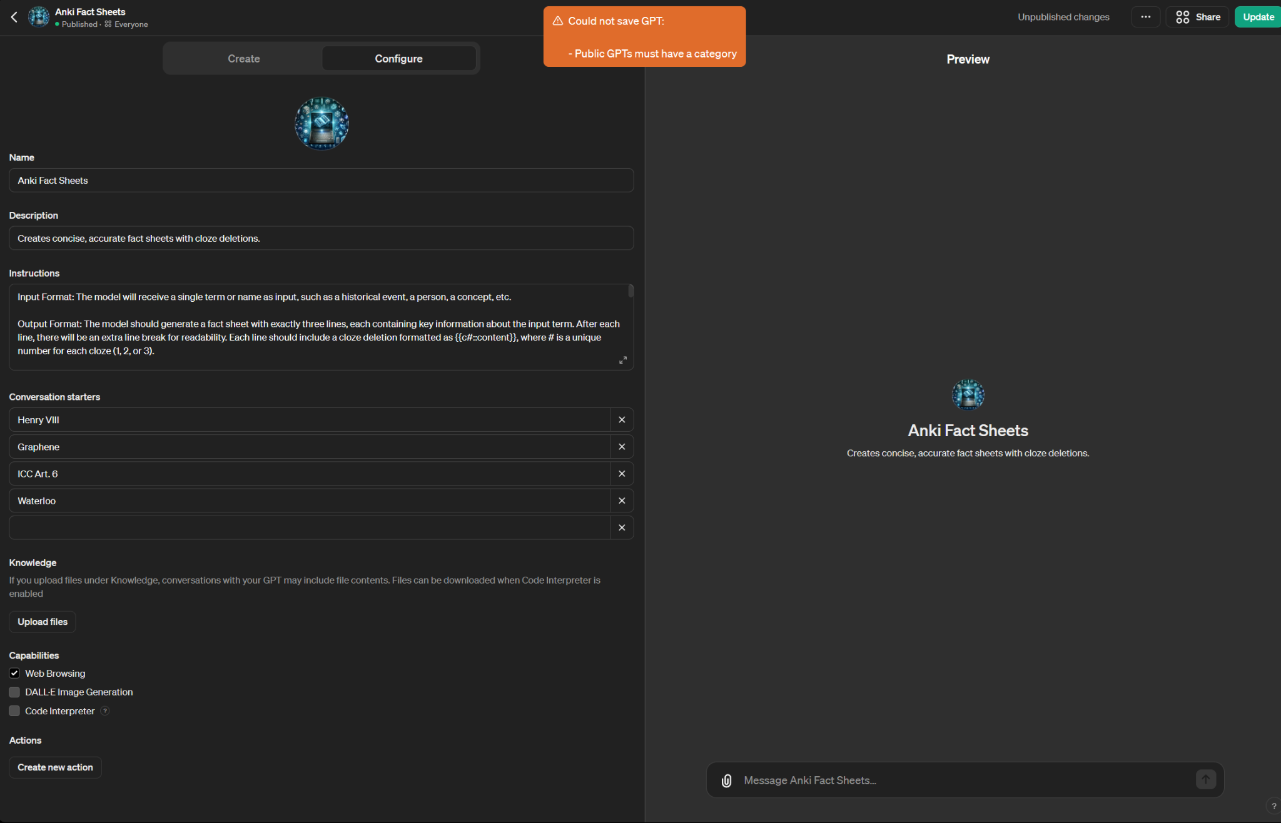The width and height of the screenshot is (1281, 823).
Task: Click the green Update button
Action: click(x=1258, y=17)
